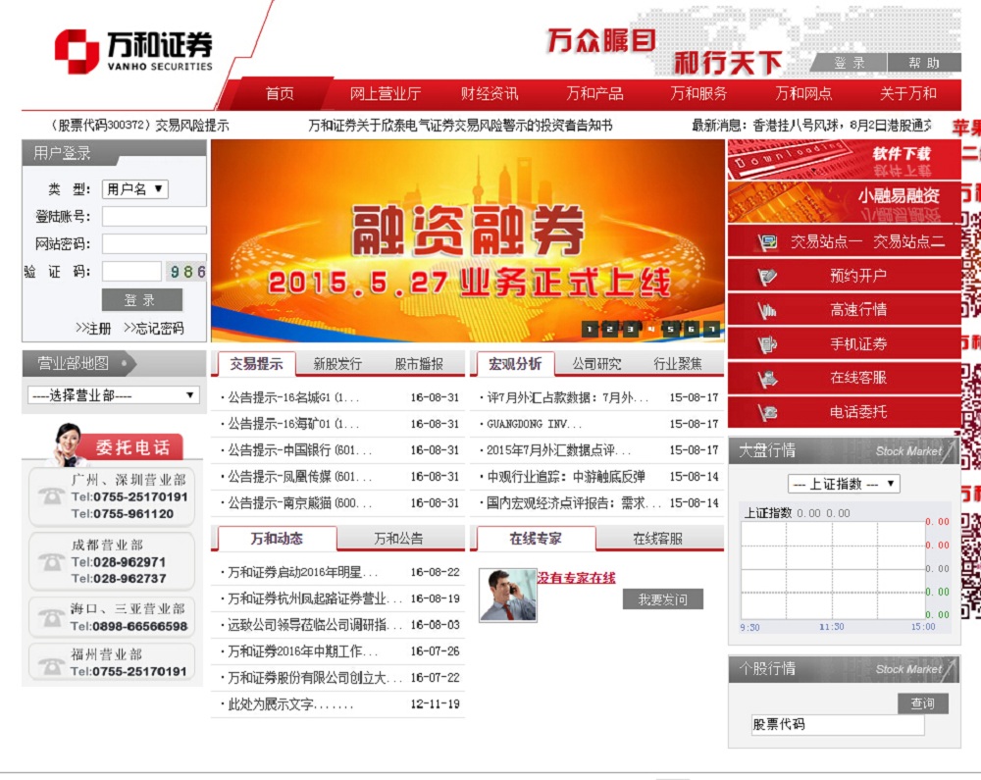This screenshot has width=981, height=780.
Task: Open the 上证指数 market dropdown
Action: (844, 484)
